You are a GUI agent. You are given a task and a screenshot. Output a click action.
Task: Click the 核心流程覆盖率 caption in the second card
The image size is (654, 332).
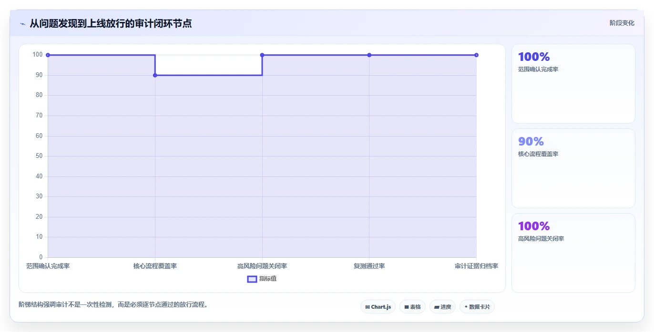[x=538, y=154]
